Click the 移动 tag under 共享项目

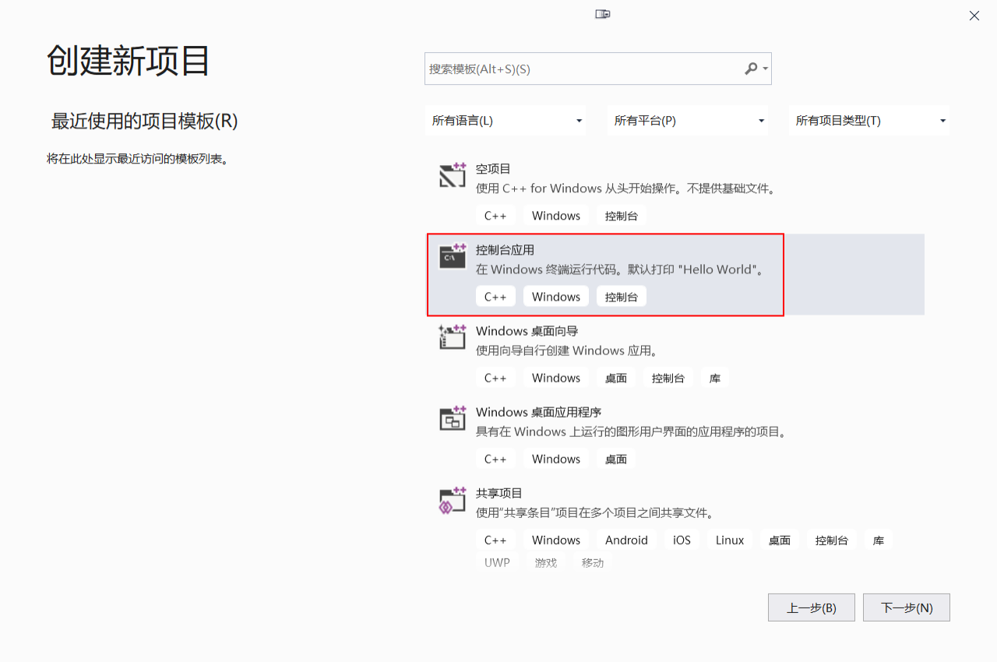tap(593, 562)
